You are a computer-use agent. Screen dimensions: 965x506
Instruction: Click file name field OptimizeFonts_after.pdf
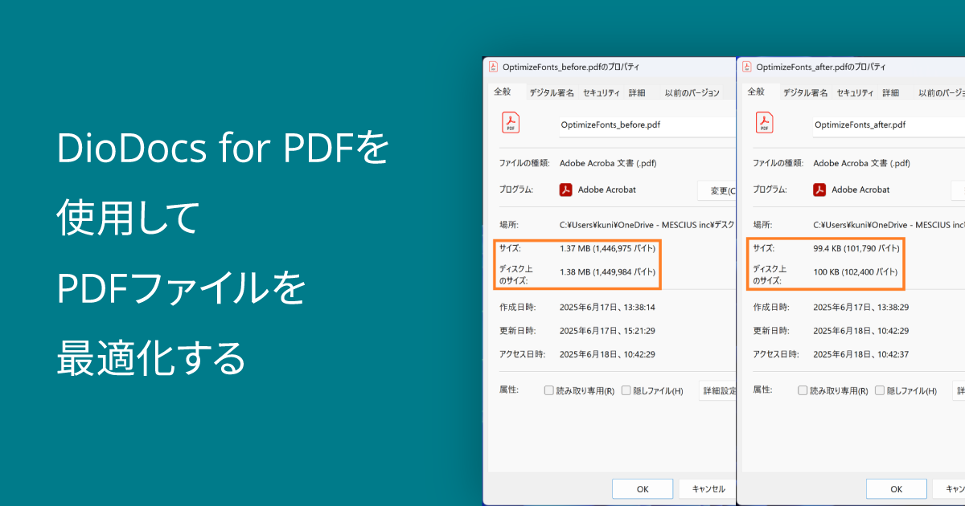pos(889,125)
